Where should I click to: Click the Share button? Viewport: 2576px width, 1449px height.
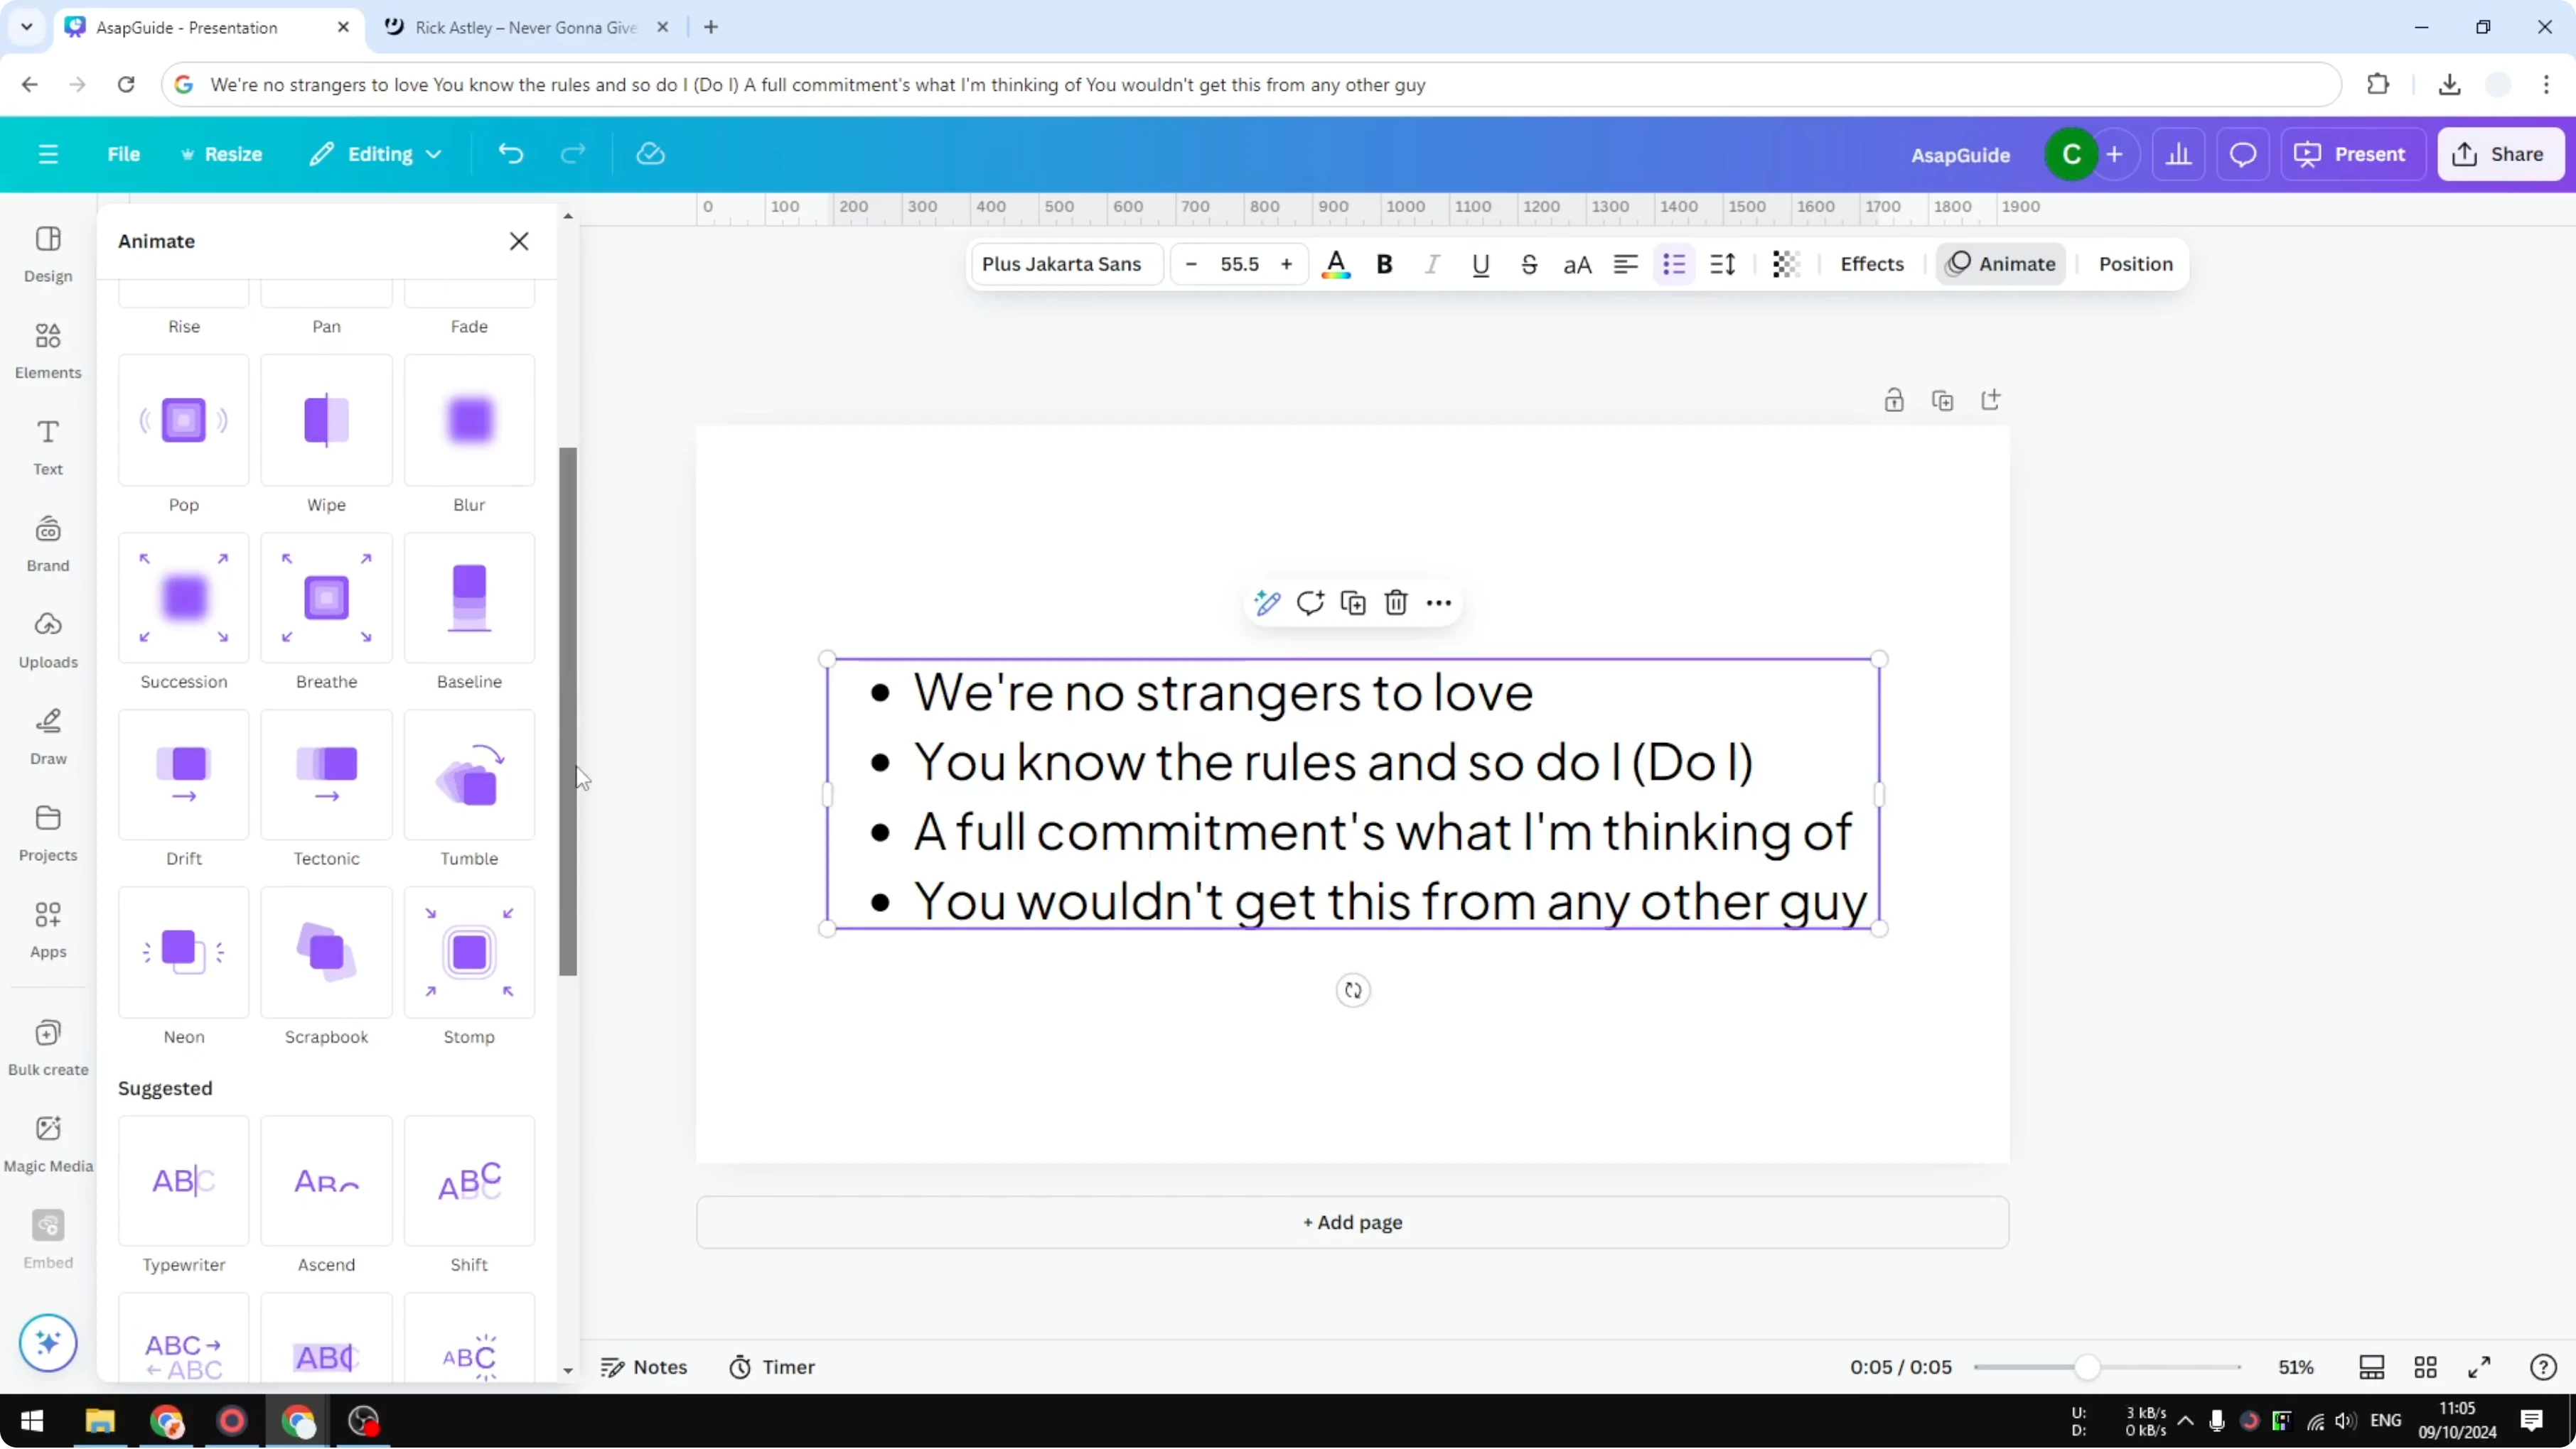pos(2501,155)
